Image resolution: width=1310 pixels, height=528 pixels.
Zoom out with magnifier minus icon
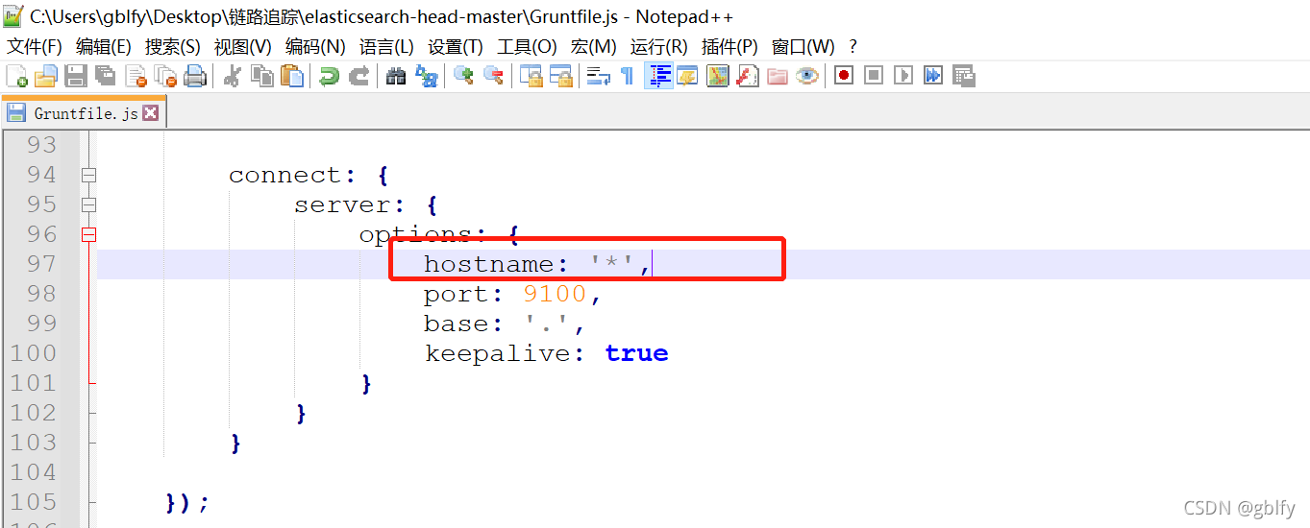[493, 76]
